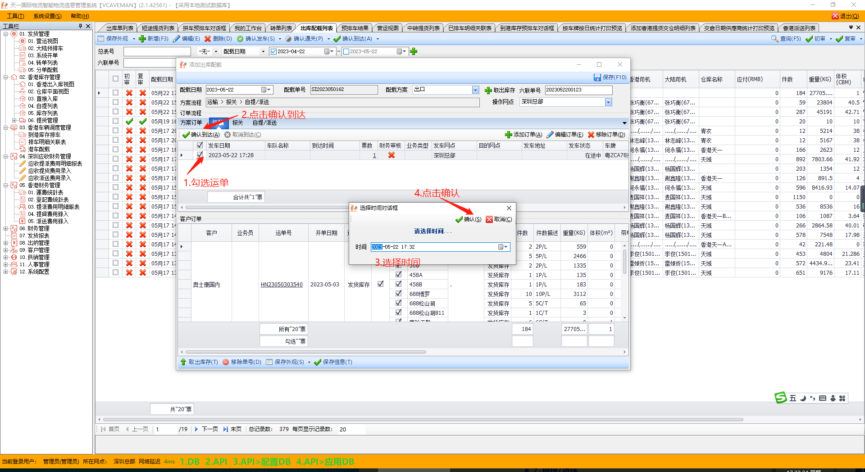The image size is (865, 472).
Task: Click 确认(S) in the time dialog
Action: point(468,219)
